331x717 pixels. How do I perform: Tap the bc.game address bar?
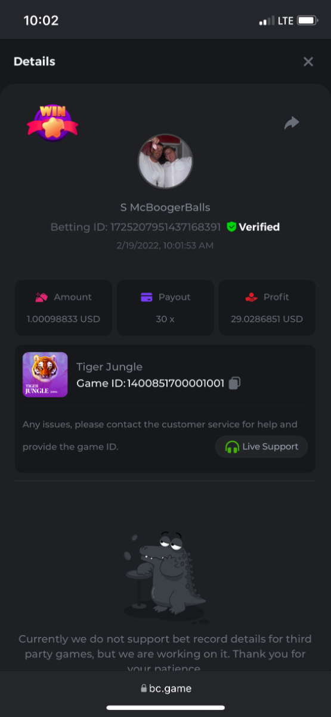pos(166,688)
